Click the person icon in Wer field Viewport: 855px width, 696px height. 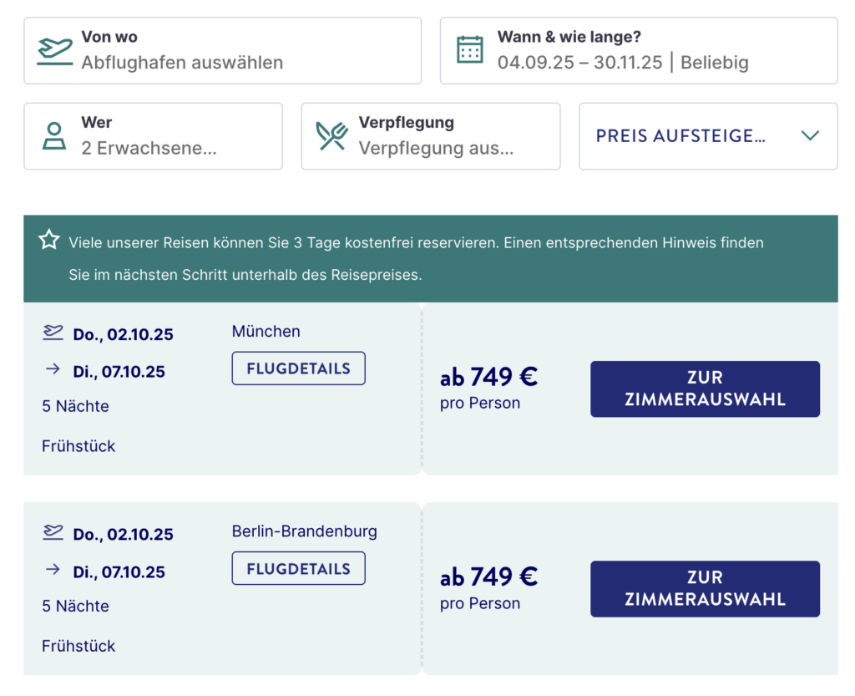click(54, 136)
